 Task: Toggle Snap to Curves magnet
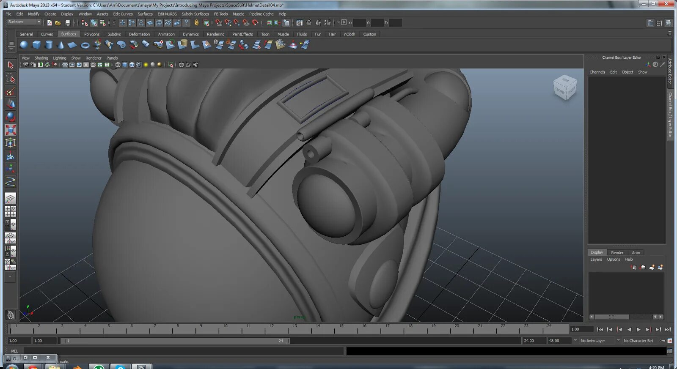tap(228, 23)
